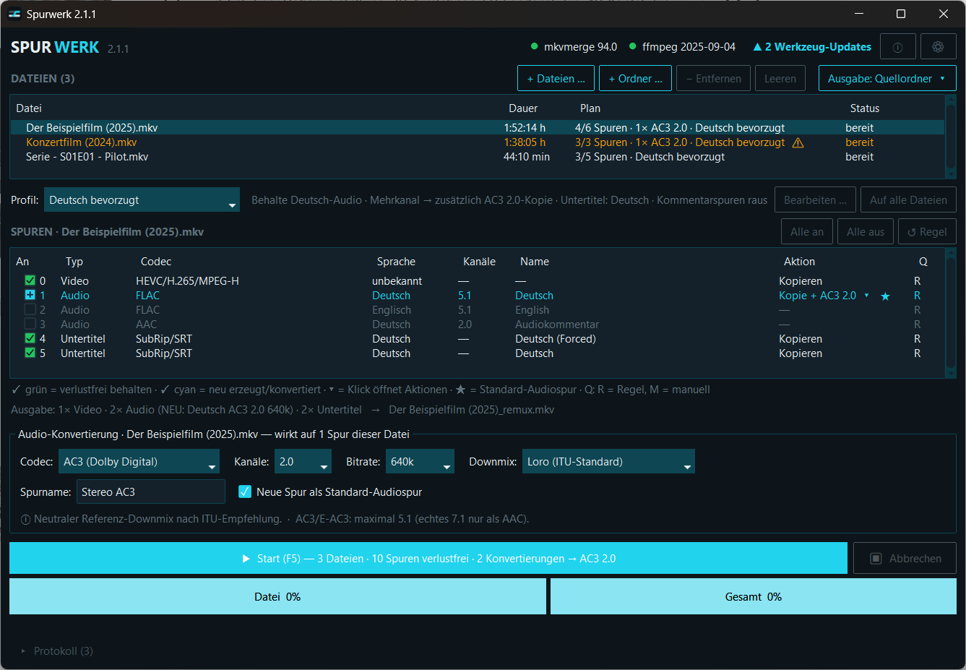Click the Alle aus button

coord(866,232)
